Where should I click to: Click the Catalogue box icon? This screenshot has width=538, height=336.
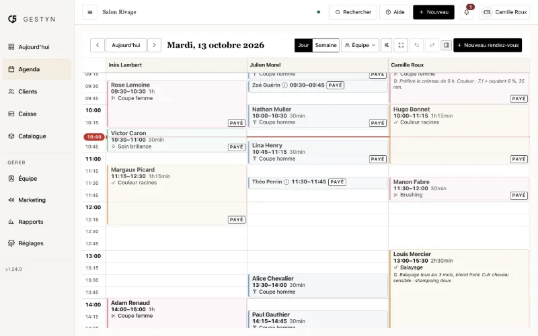pyautogui.click(x=11, y=136)
